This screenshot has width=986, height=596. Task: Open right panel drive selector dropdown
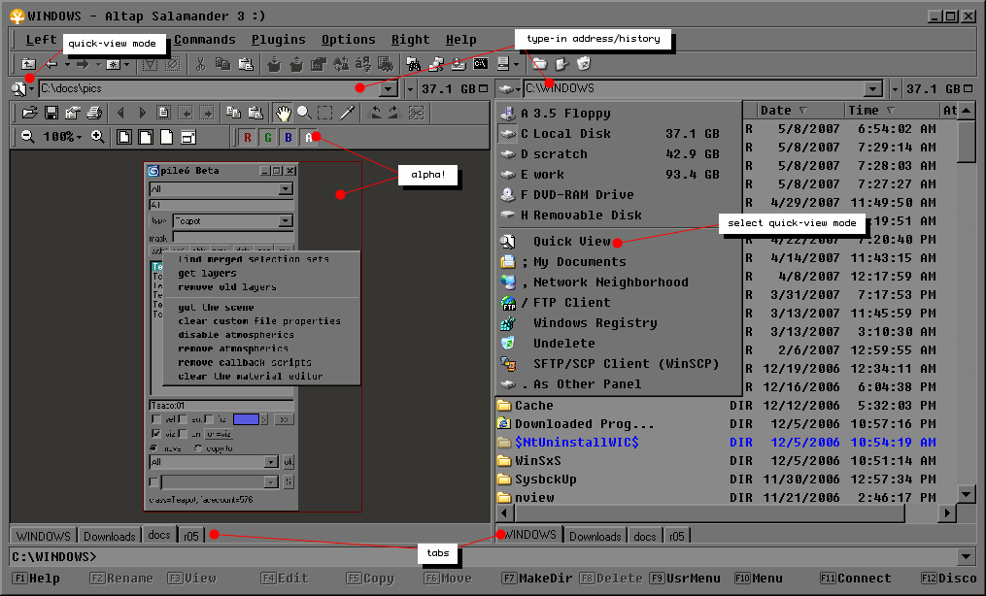(x=510, y=89)
